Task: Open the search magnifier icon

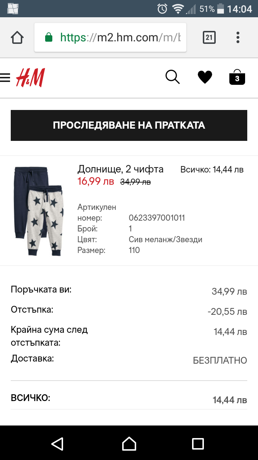Action: (172, 77)
